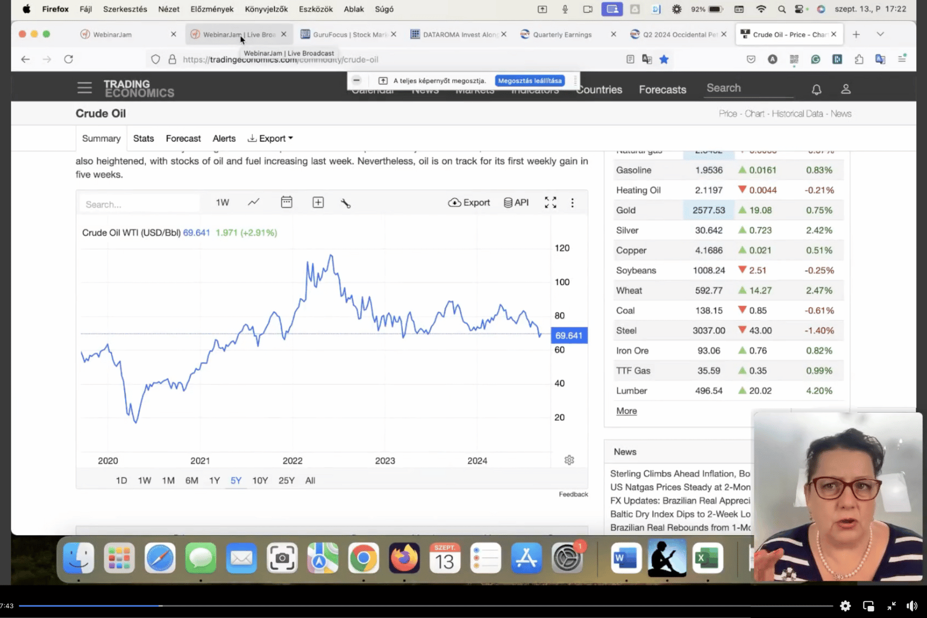Open the Könyvjelzők menu in menu bar
Image resolution: width=927 pixels, height=618 pixels.
[x=266, y=9]
